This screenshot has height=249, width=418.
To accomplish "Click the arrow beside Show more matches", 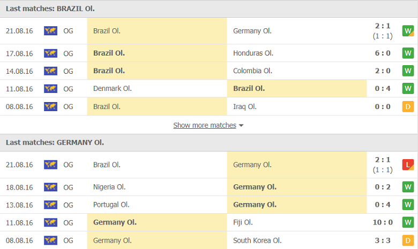I will pyautogui.click(x=241, y=126).
